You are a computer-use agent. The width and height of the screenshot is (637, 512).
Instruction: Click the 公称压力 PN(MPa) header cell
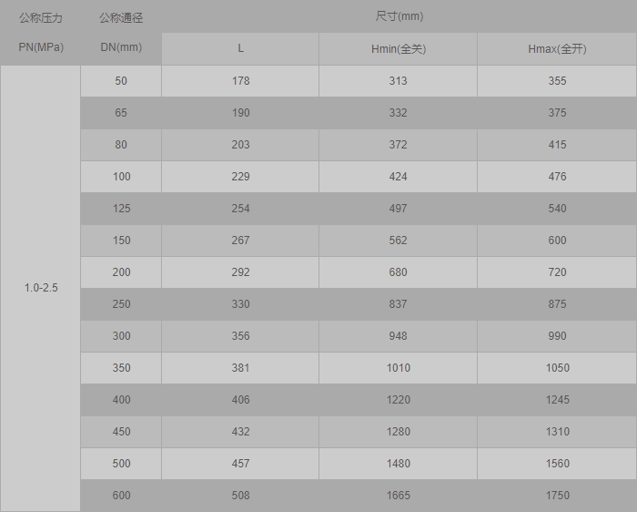(40, 33)
